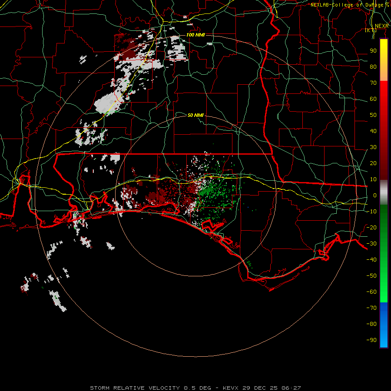The height and width of the screenshot is (391, 391).
Task: Click the 50 value on velocity scale
Action: coord(373,115)
